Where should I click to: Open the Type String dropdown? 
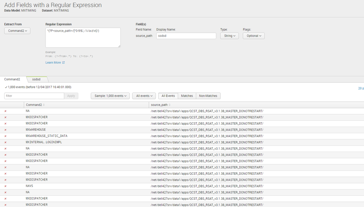click(x=229, y=36)
